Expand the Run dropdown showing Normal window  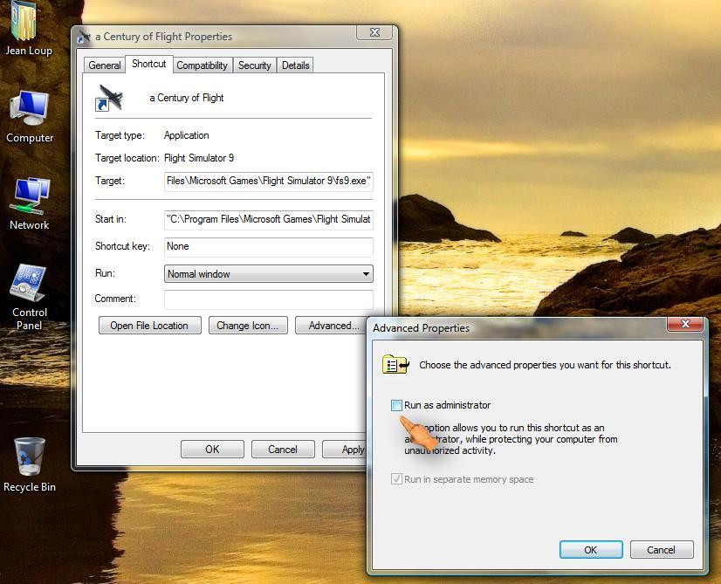(x=269, y=274)
